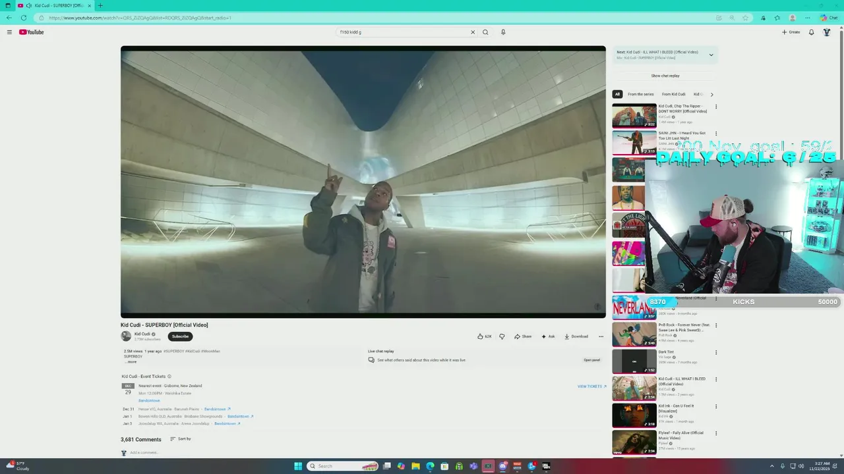The image size is (844, 474).
Task: Close the Kid Cudi SUPERBOY browser tab
Action: 90,5
